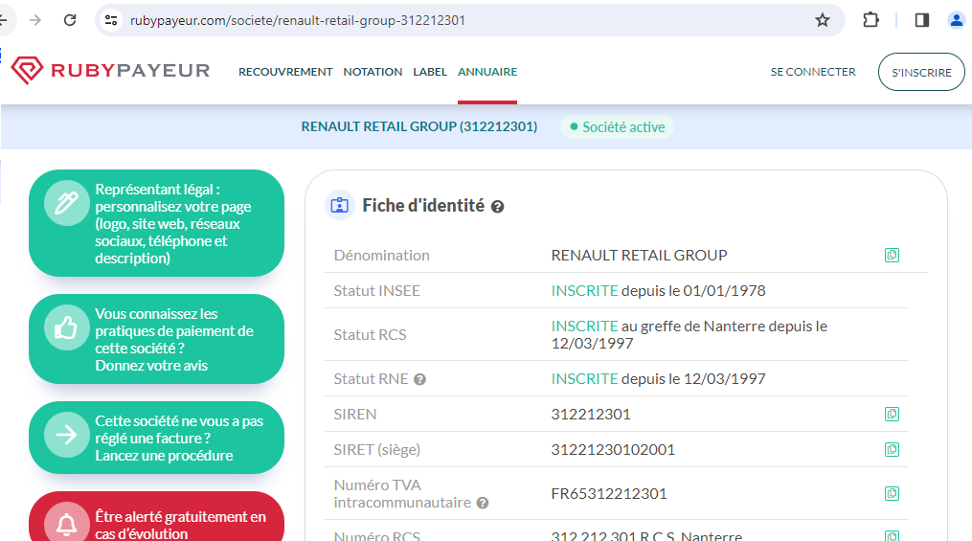
Task: Copy the SIREN number 312212301
Action: coord(892,414)
